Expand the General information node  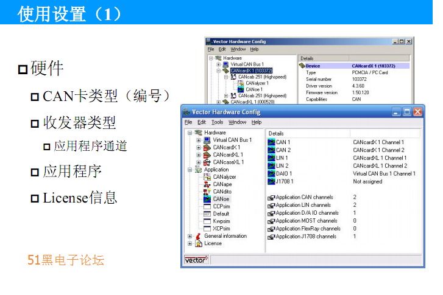click(x=190, y=236)
